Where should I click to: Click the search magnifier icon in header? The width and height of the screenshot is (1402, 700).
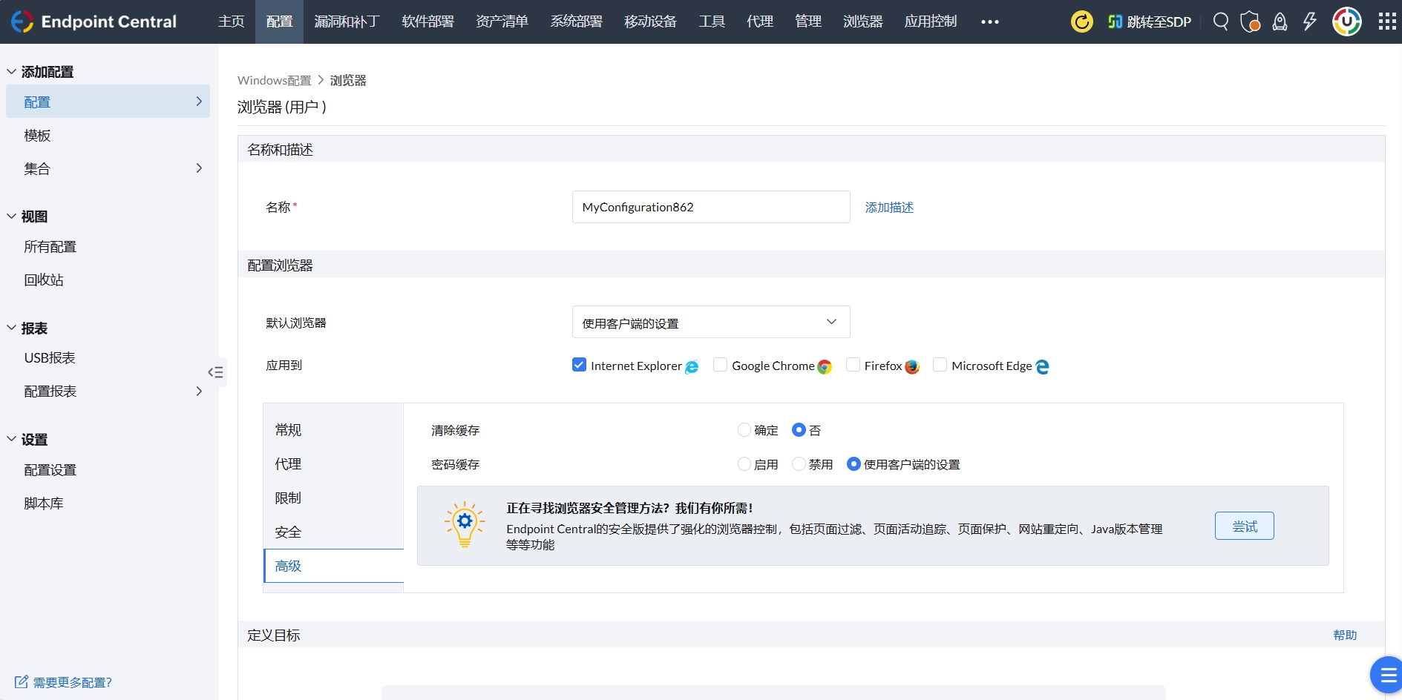point(1220,22)
